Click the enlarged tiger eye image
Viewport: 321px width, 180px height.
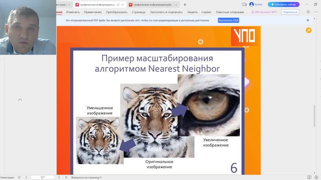point(209,105)
